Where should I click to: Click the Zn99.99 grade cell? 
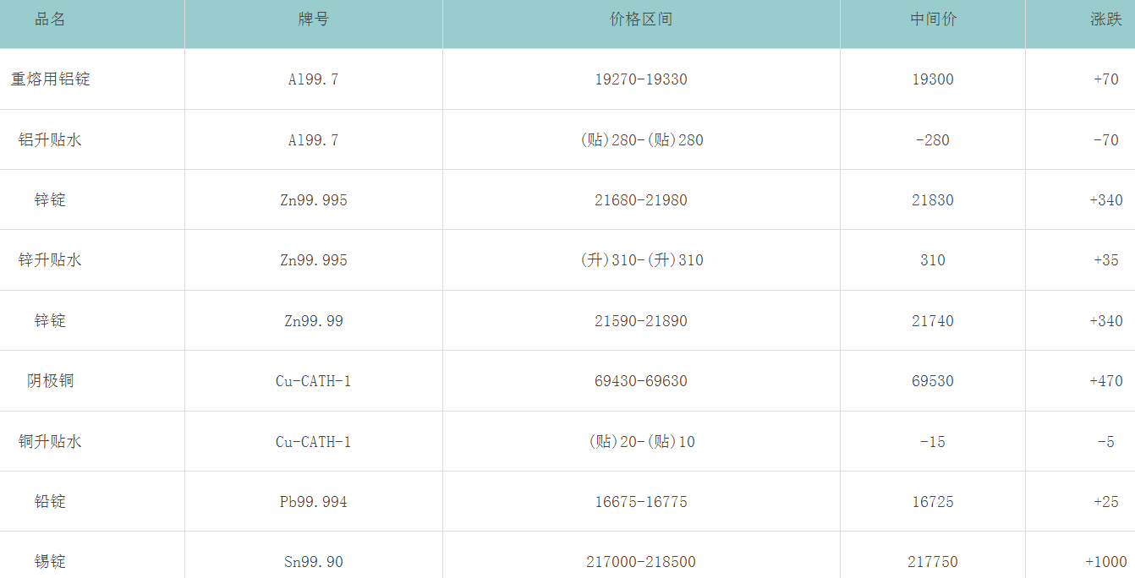[314, 321]
